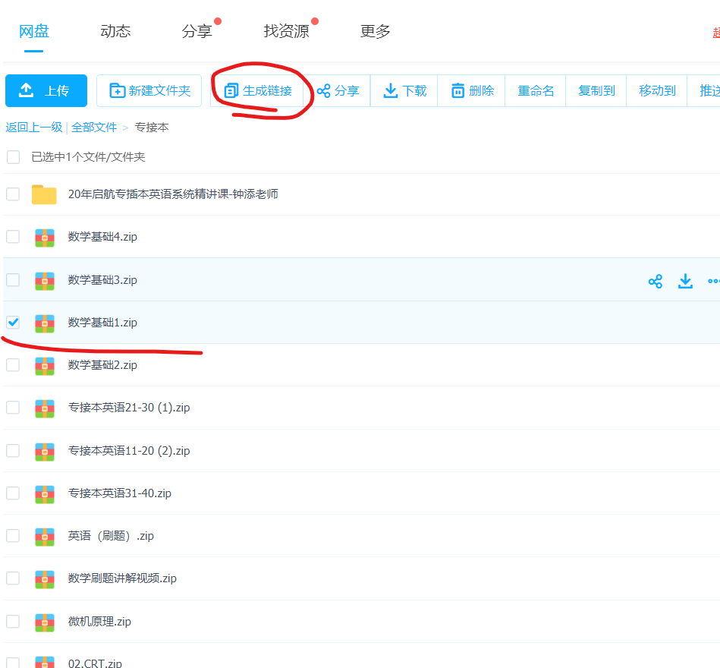The width and height of the screenshot is (720, 668).
Task: Switch to the 动态 tab
Action: click(x=115, y=31)
